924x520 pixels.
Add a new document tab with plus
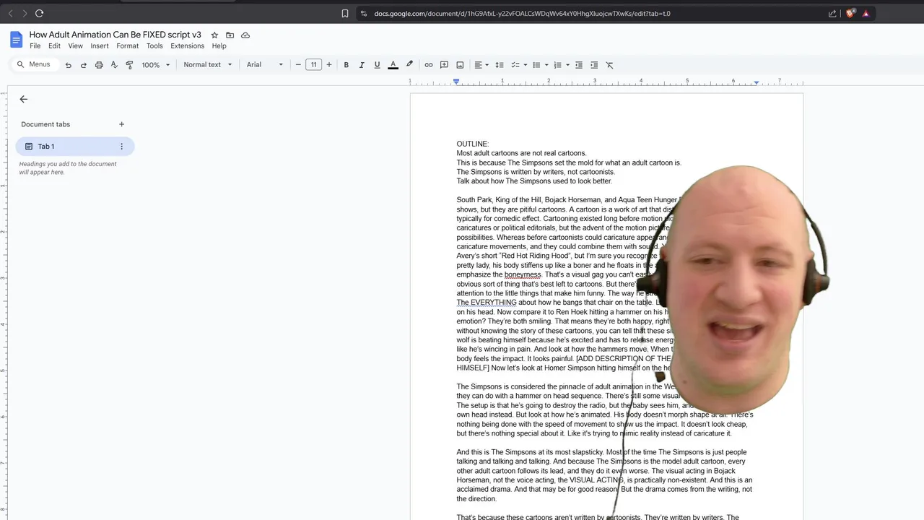(x=121, y=124)
